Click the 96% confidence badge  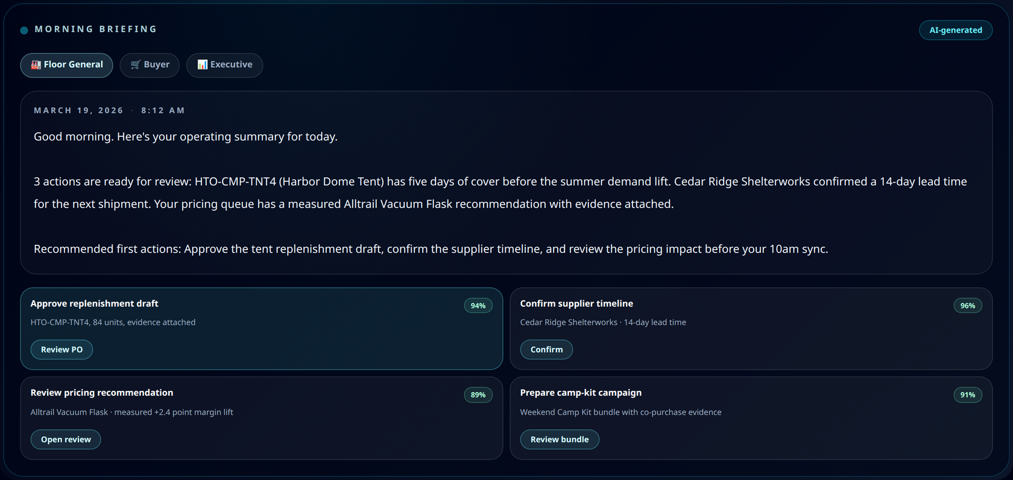pos(968,306)
